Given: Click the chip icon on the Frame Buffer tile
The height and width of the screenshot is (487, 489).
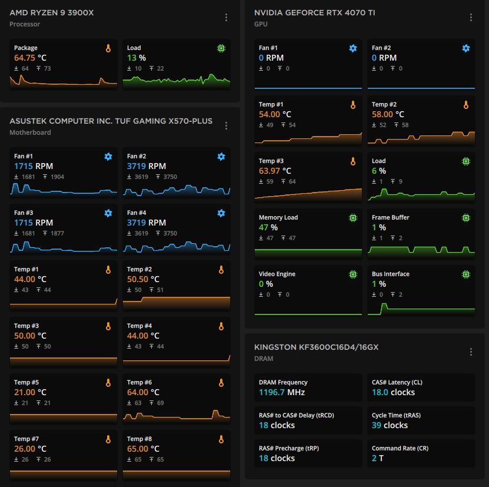Looking at the screenshot, I should coord(466,218).
